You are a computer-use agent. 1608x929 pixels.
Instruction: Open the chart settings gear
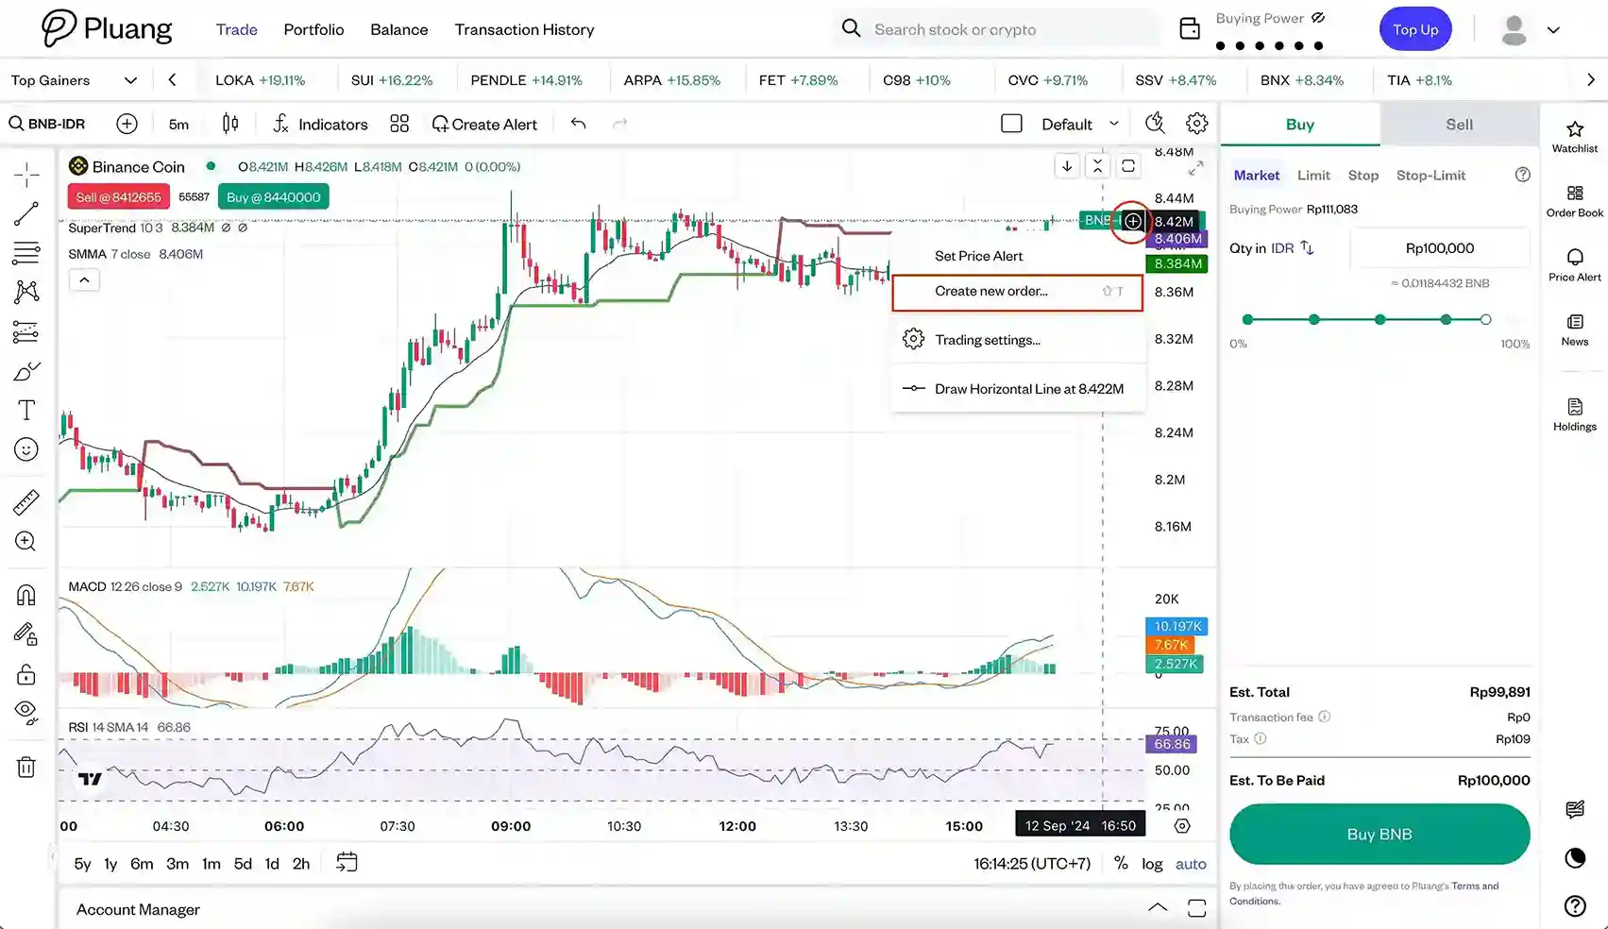[1196, 124]
